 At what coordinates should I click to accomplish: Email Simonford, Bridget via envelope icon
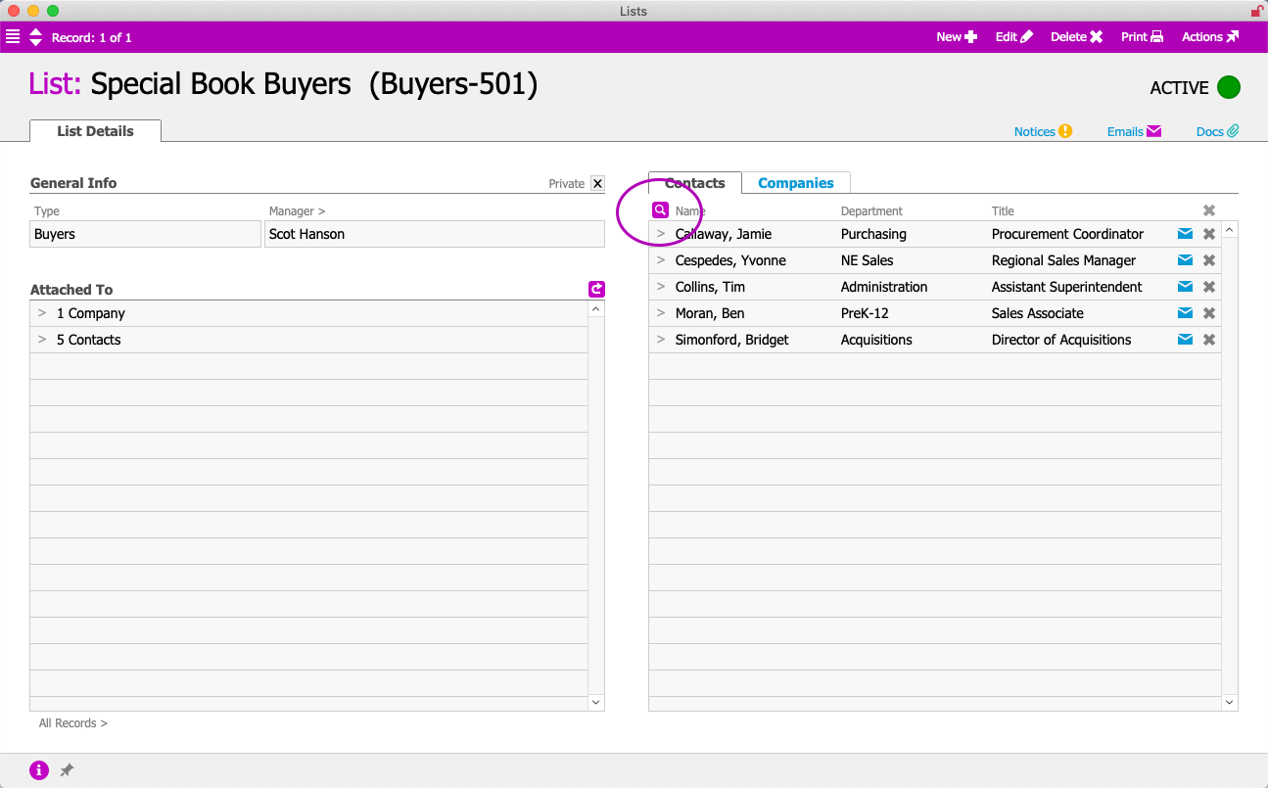click(1185, 340)
